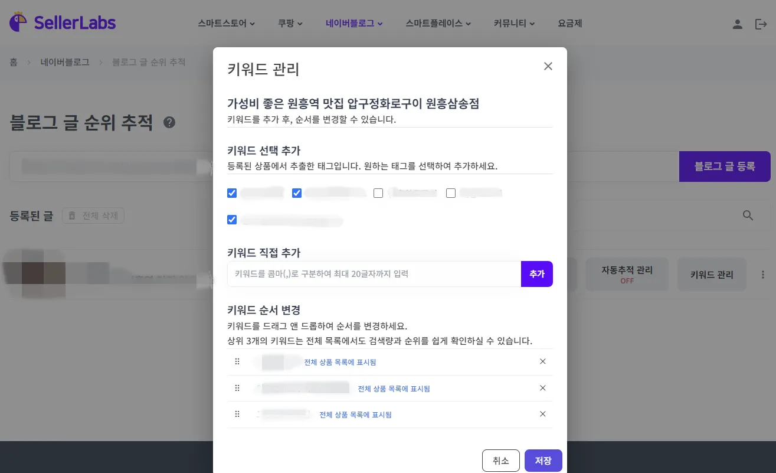Screen dimensions: 776x473
Task: Click the logout icon in the header
Action: 761,24
